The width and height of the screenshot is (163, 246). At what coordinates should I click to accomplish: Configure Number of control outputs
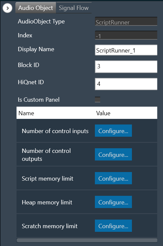point(113,155)
